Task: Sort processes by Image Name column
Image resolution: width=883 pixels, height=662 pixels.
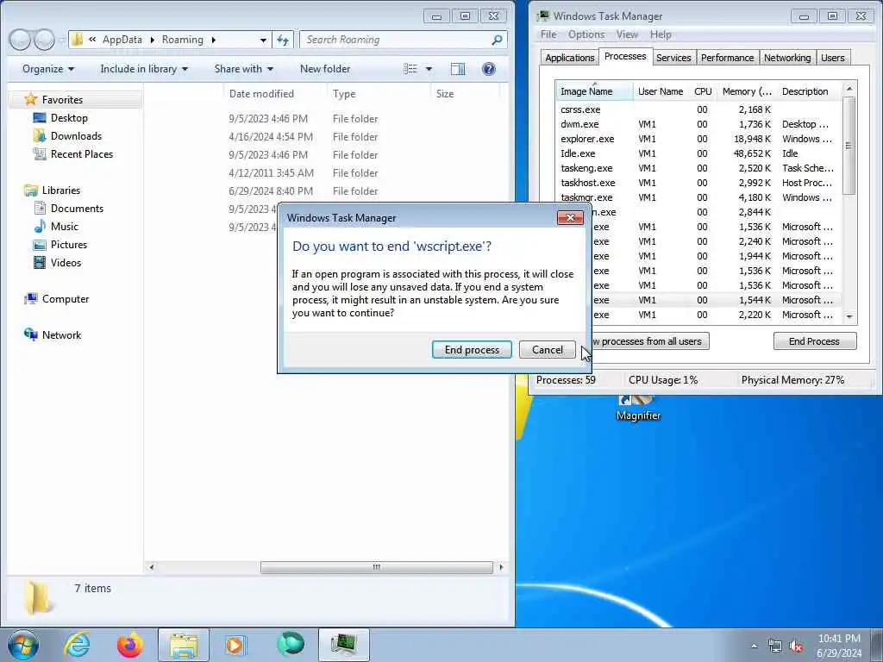Action: pos(595,91)
